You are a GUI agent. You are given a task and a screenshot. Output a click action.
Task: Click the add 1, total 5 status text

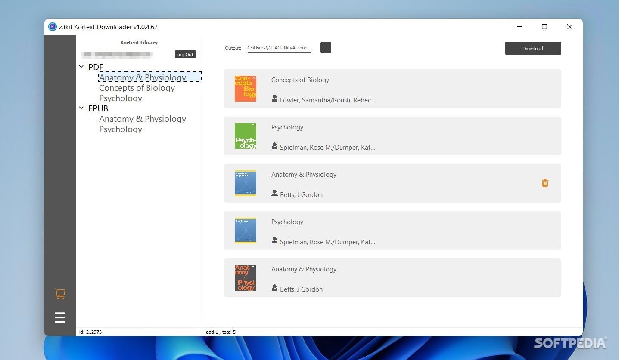(221, 332)
